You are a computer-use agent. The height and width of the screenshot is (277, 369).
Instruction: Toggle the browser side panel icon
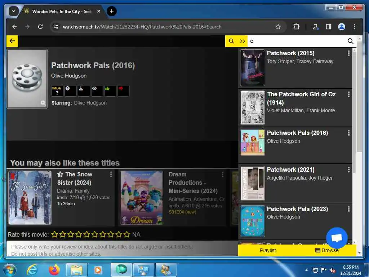click(329, 27)
